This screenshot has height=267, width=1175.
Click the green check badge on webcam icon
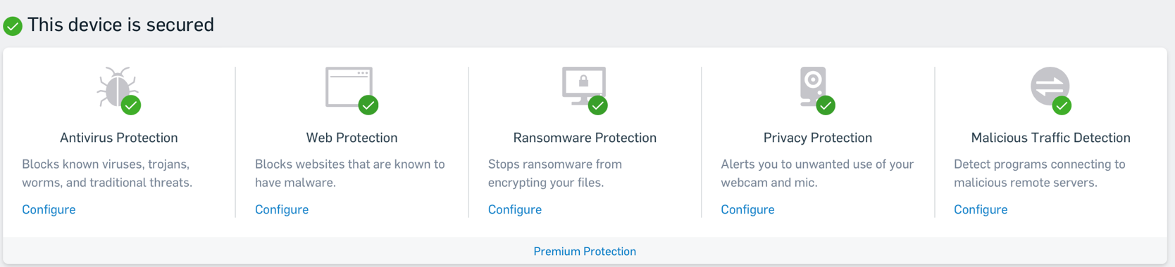826,105
